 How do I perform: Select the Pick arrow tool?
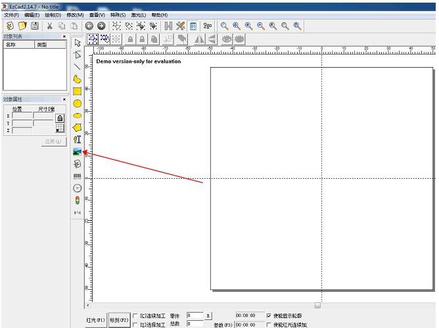[78, 43]
